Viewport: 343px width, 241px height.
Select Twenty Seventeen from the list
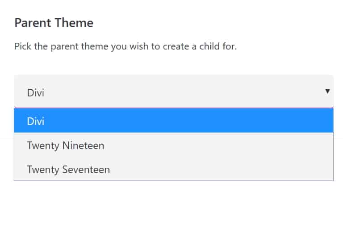pos(174,169)
